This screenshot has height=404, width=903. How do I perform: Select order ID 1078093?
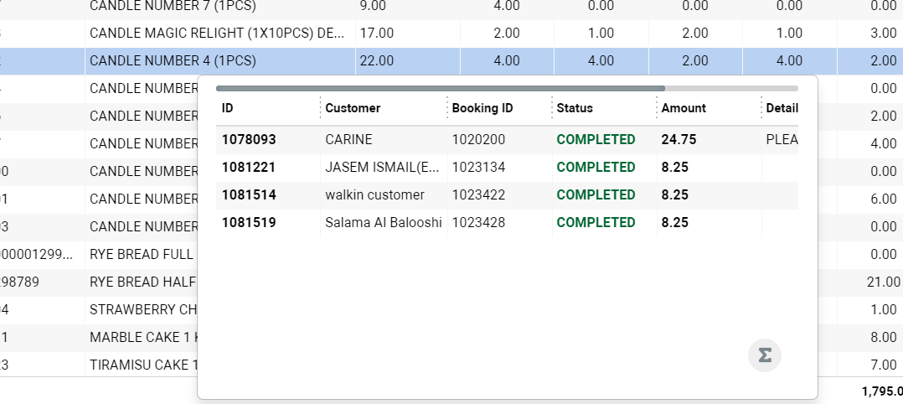coord(249,140)
